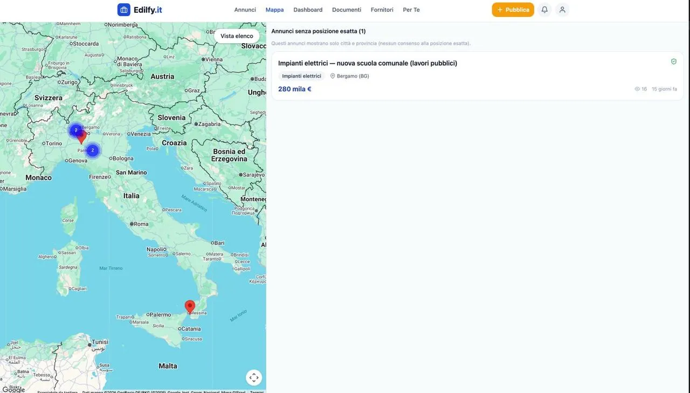Click the Cagliari label on the map

pos(79,289)
